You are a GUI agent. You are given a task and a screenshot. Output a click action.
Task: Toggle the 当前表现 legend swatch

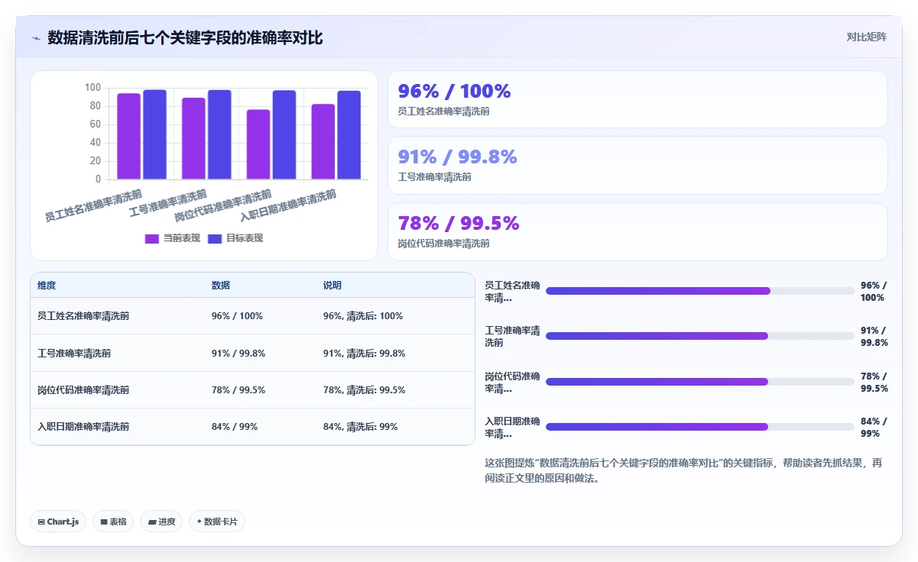click(151, 239)
